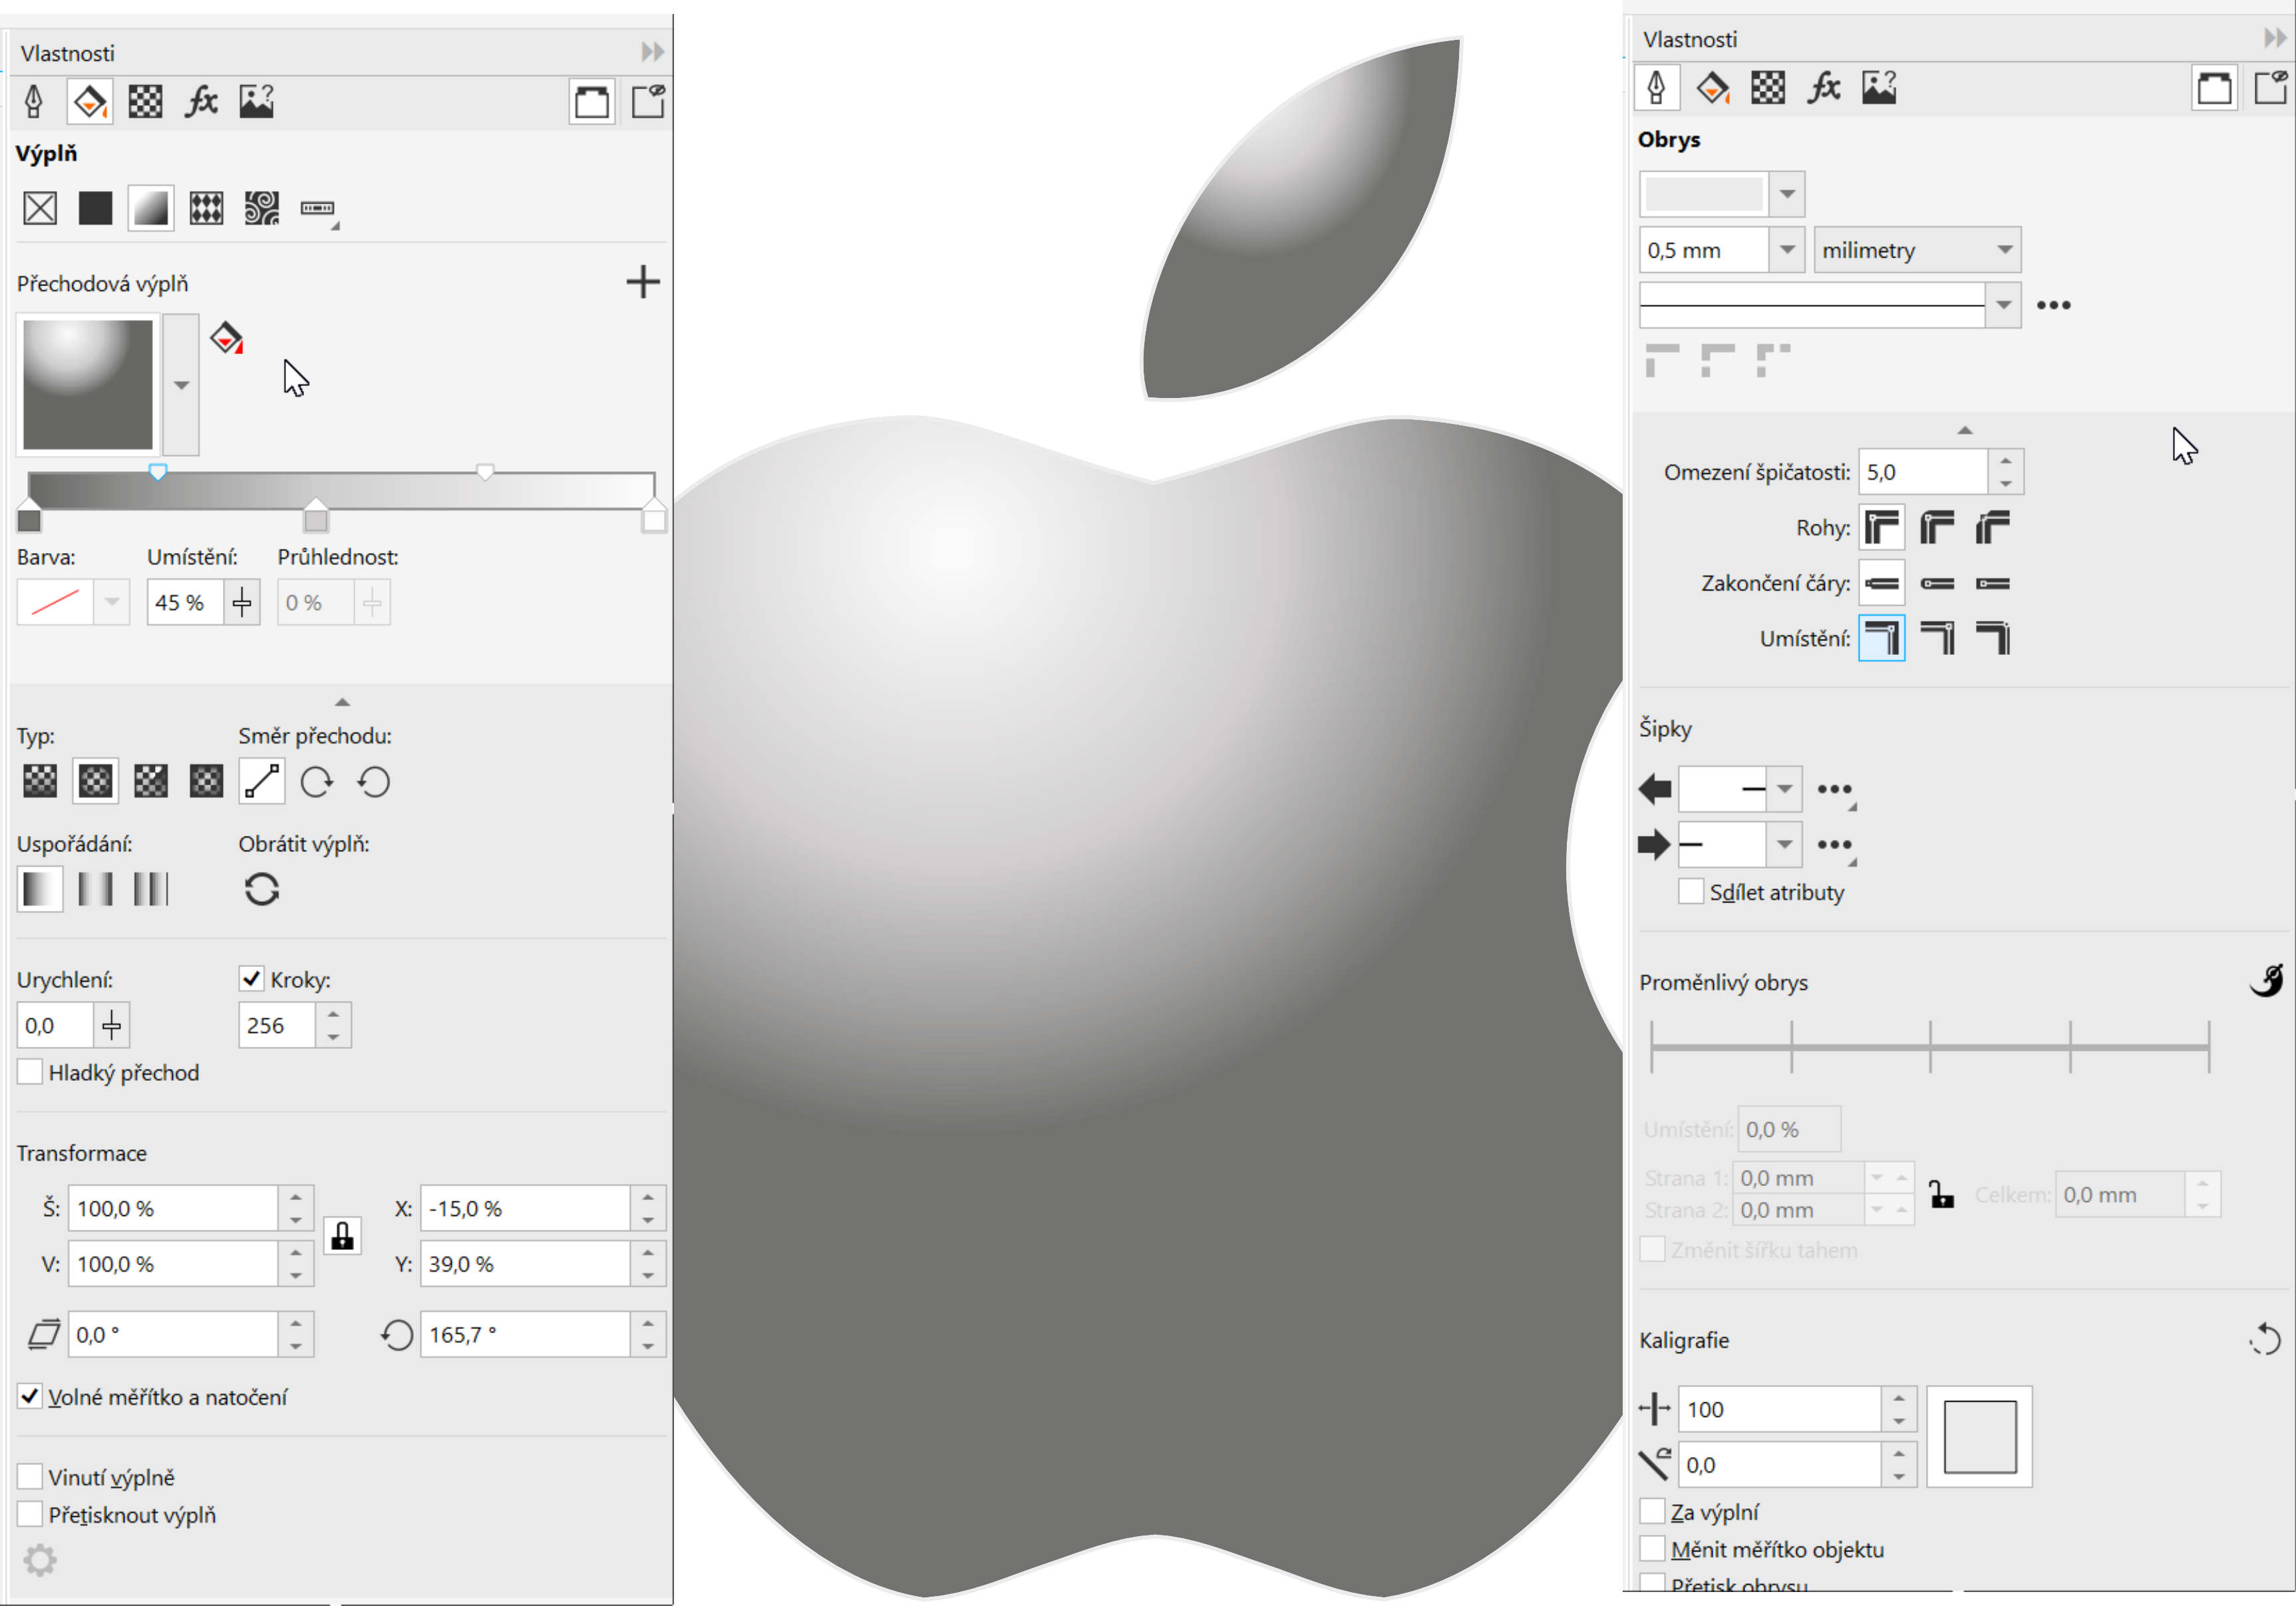Toggle the Sdílet atributy checkbox
Screen dimensions: 2296x1606
[x=1690, y=892]
